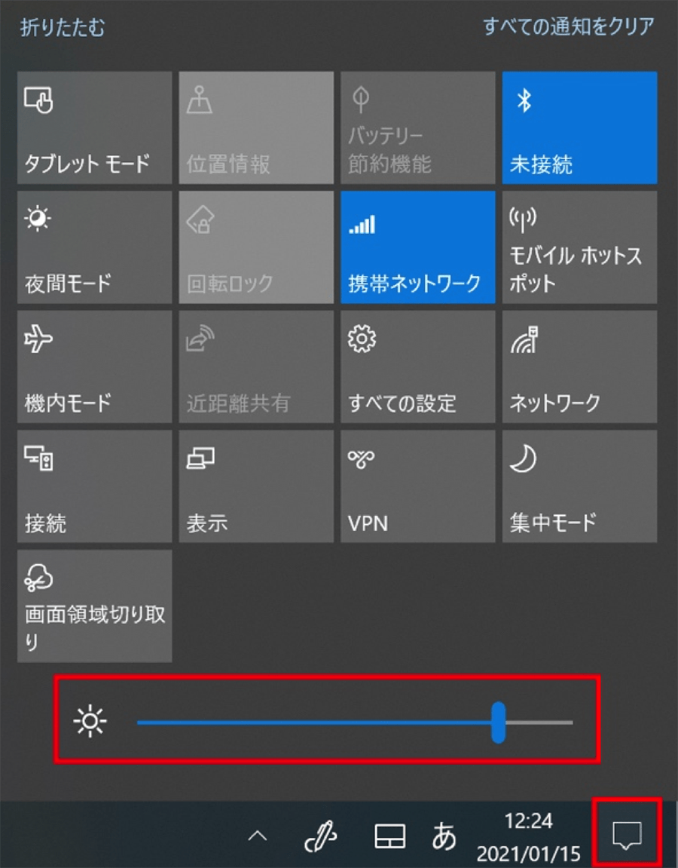This screenshot has width=678, height=868.
Task: Open すべての設定 gear tile
Action: [418, 367]
